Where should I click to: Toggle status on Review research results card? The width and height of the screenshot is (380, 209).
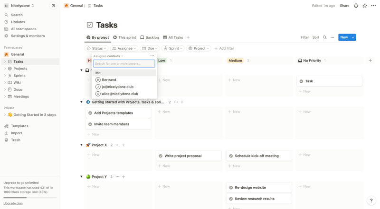(231, 199)
